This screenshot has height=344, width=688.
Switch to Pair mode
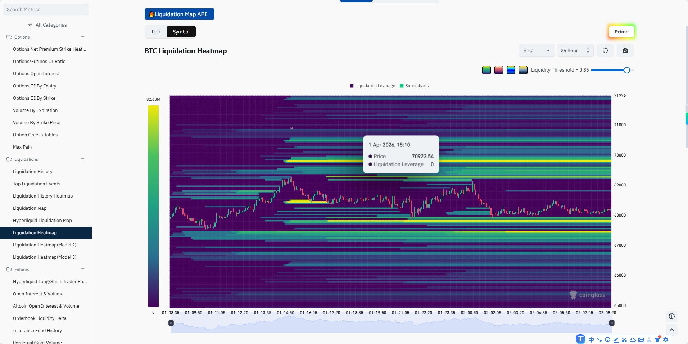156,32
